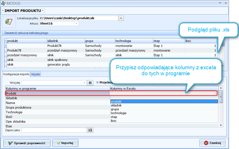
Task: Click the 'ilosc' preview column header
Action: click(201, 41)
